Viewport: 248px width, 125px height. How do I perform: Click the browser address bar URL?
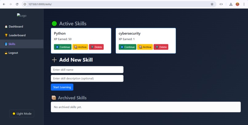[x=40, y=4]
